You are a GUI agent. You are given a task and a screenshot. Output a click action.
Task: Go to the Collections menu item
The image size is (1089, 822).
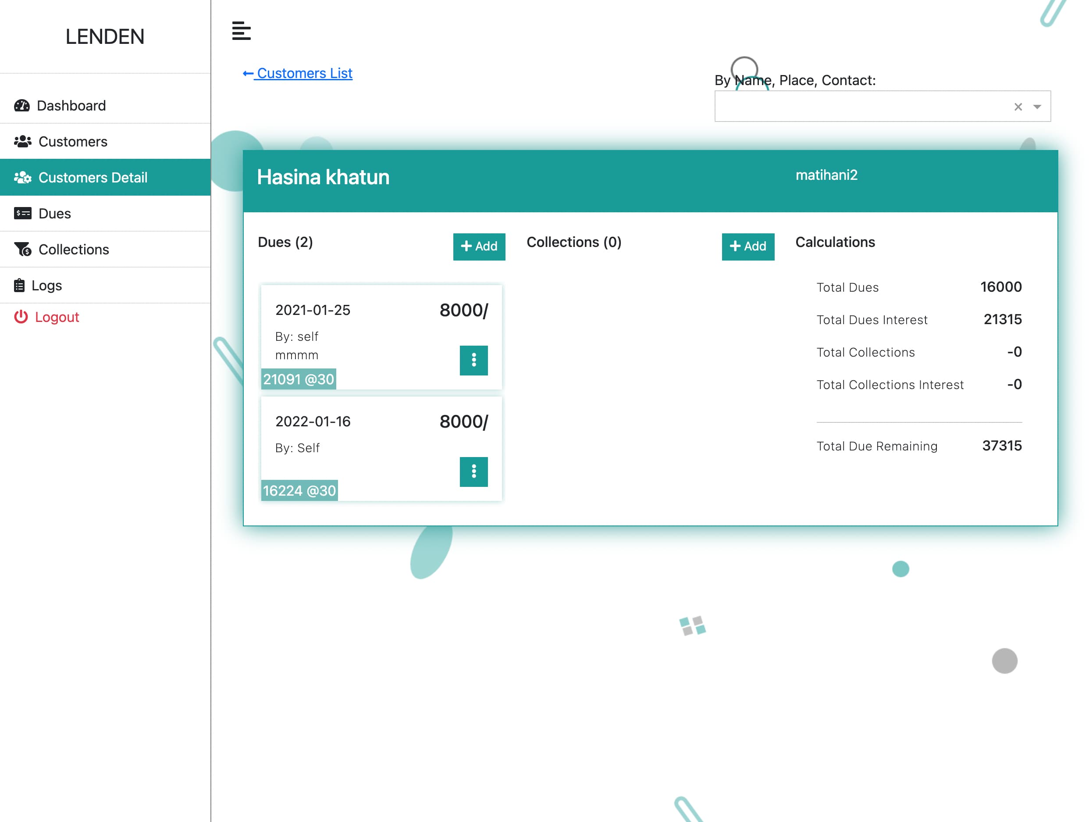74,249
